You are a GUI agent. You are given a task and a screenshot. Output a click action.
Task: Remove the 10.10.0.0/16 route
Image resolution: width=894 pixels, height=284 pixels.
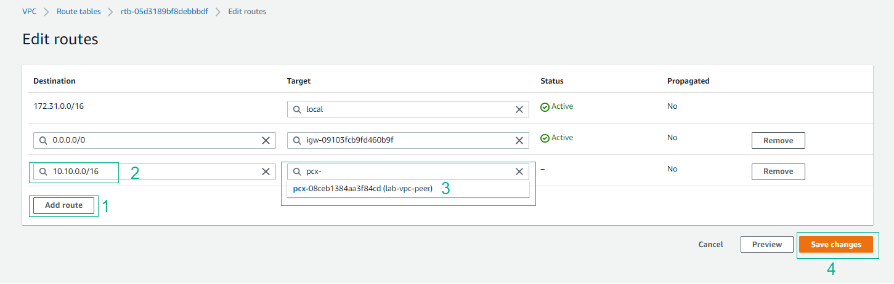click(x=778, y=172)
